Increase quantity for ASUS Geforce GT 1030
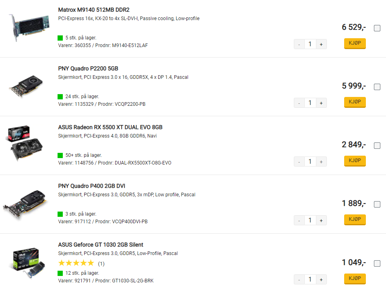The height and width of the screenshot is (286, 386). [321, 280]
